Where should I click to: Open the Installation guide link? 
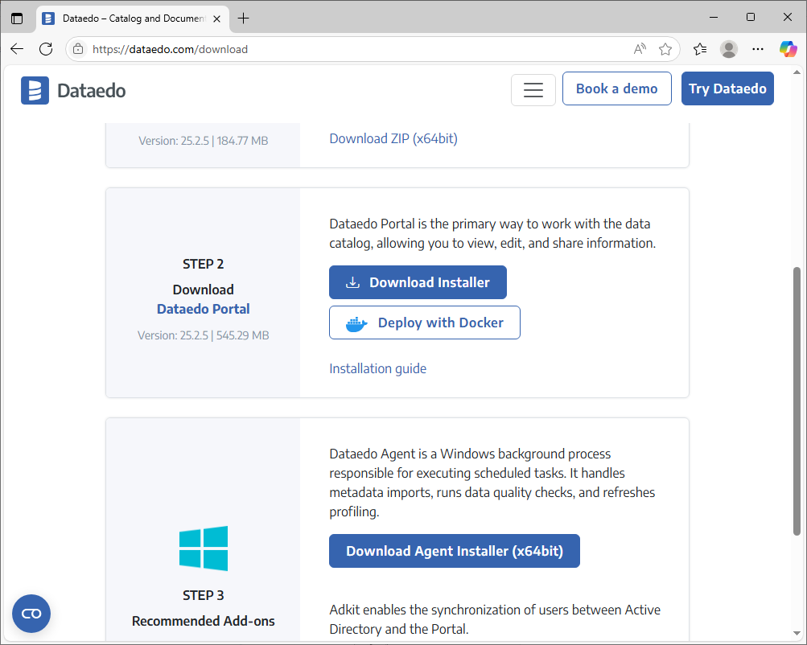pos(378,368)
